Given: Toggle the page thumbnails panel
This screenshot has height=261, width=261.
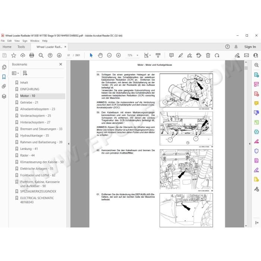Looking at the screenshot, I should 4,67.
